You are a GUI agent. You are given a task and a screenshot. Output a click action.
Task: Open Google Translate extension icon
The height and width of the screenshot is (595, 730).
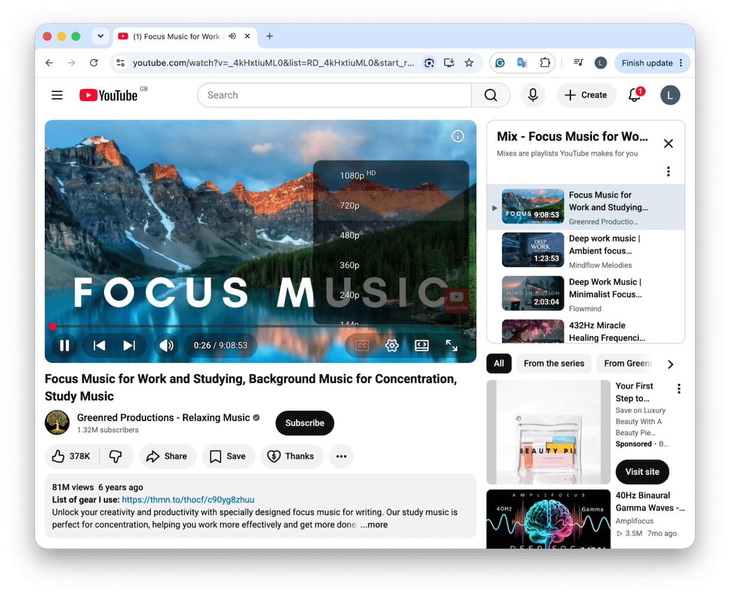(x=522, y=63)
